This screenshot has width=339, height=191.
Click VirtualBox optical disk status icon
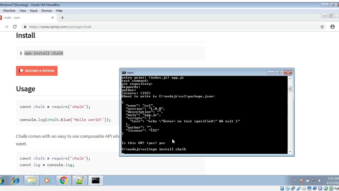(x=288, y=188)
